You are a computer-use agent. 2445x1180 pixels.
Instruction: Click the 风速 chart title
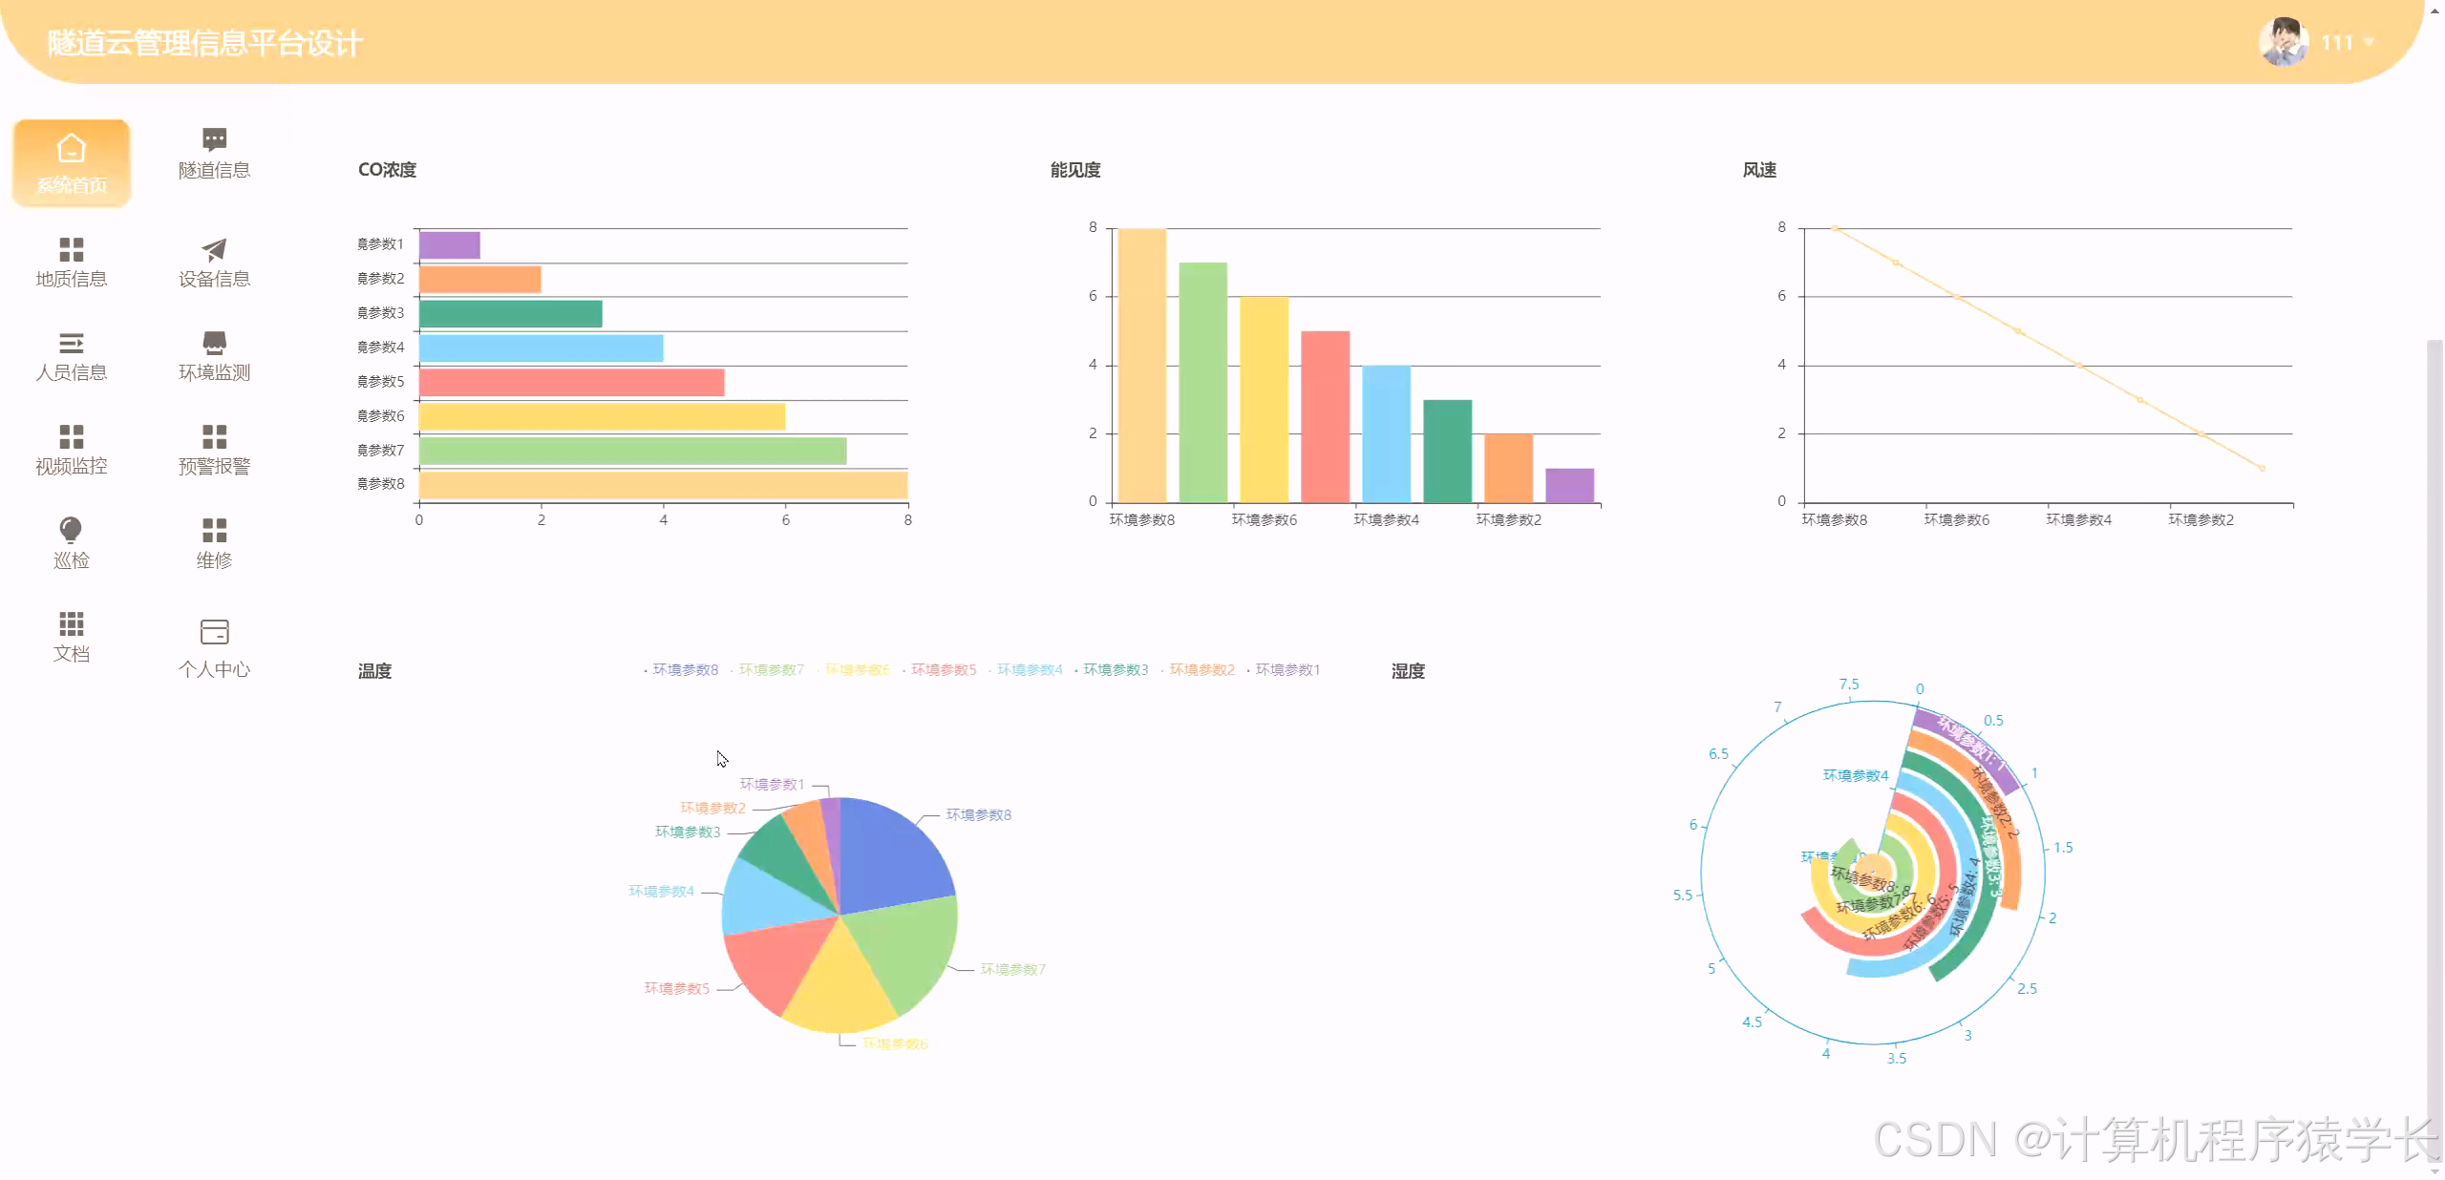(x=1759, y=170)
